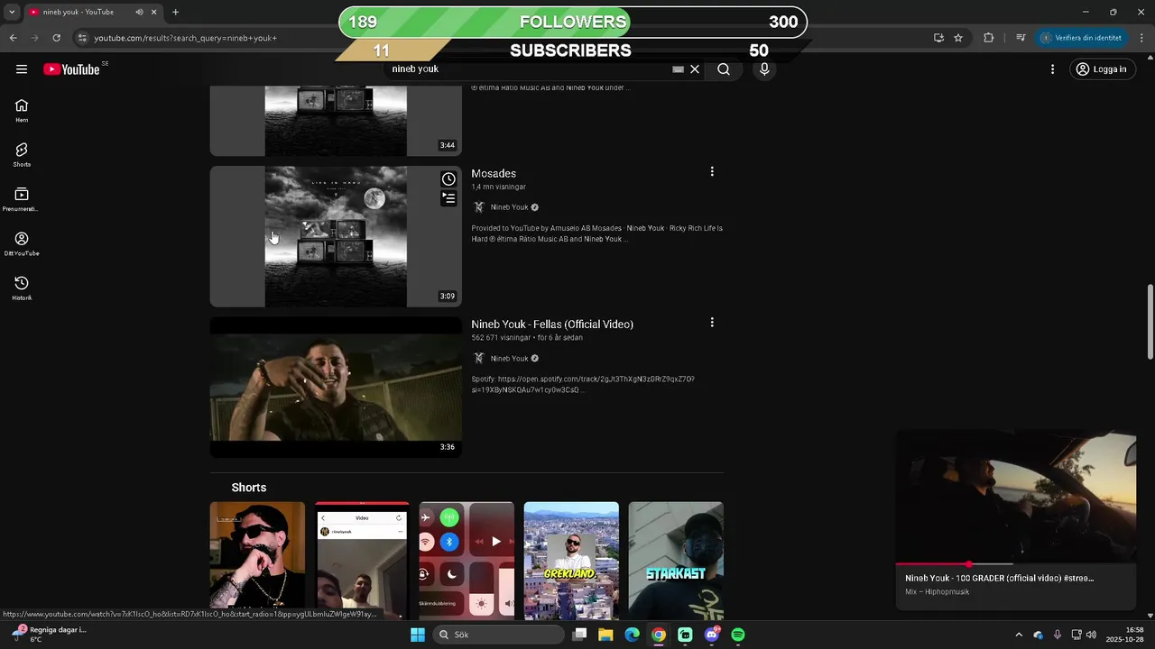
Task: Seek on the miniplayer progress bar
Action: pos(1016,564)
